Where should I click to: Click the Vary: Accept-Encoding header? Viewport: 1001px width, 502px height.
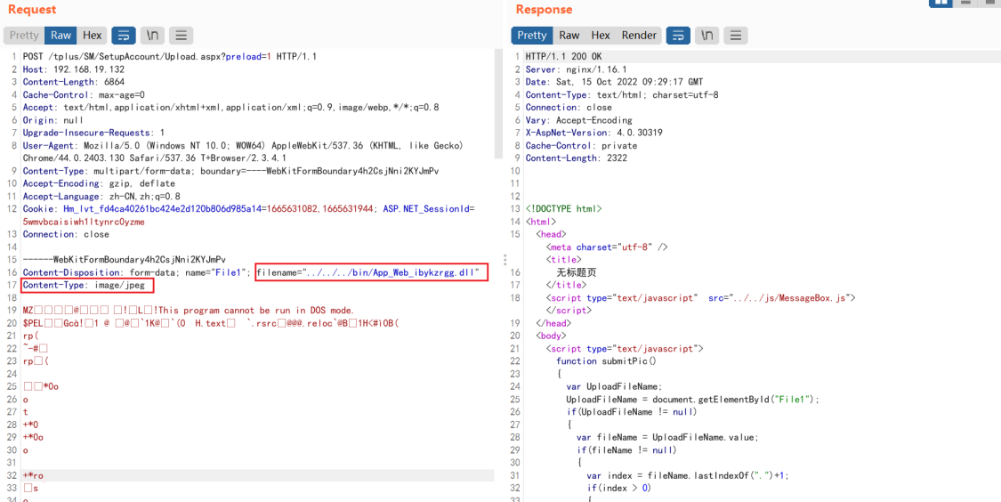(578, 120)
